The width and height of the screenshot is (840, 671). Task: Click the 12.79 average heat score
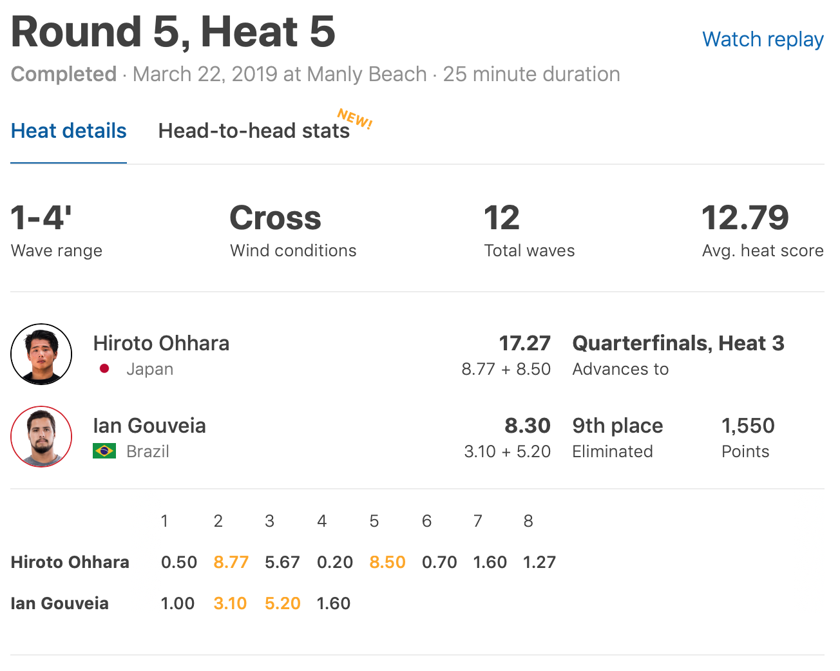click(x=745, y=218)
